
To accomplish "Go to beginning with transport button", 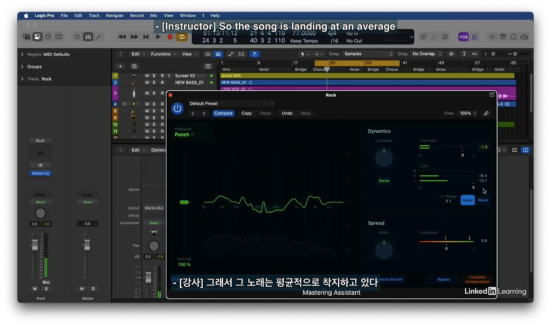I will (146, 37).
